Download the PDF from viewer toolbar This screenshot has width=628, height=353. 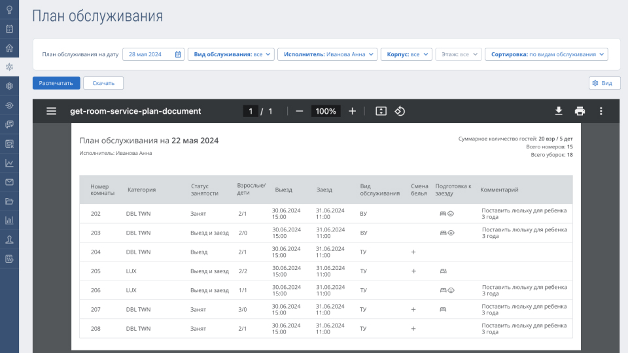[559, 111]
